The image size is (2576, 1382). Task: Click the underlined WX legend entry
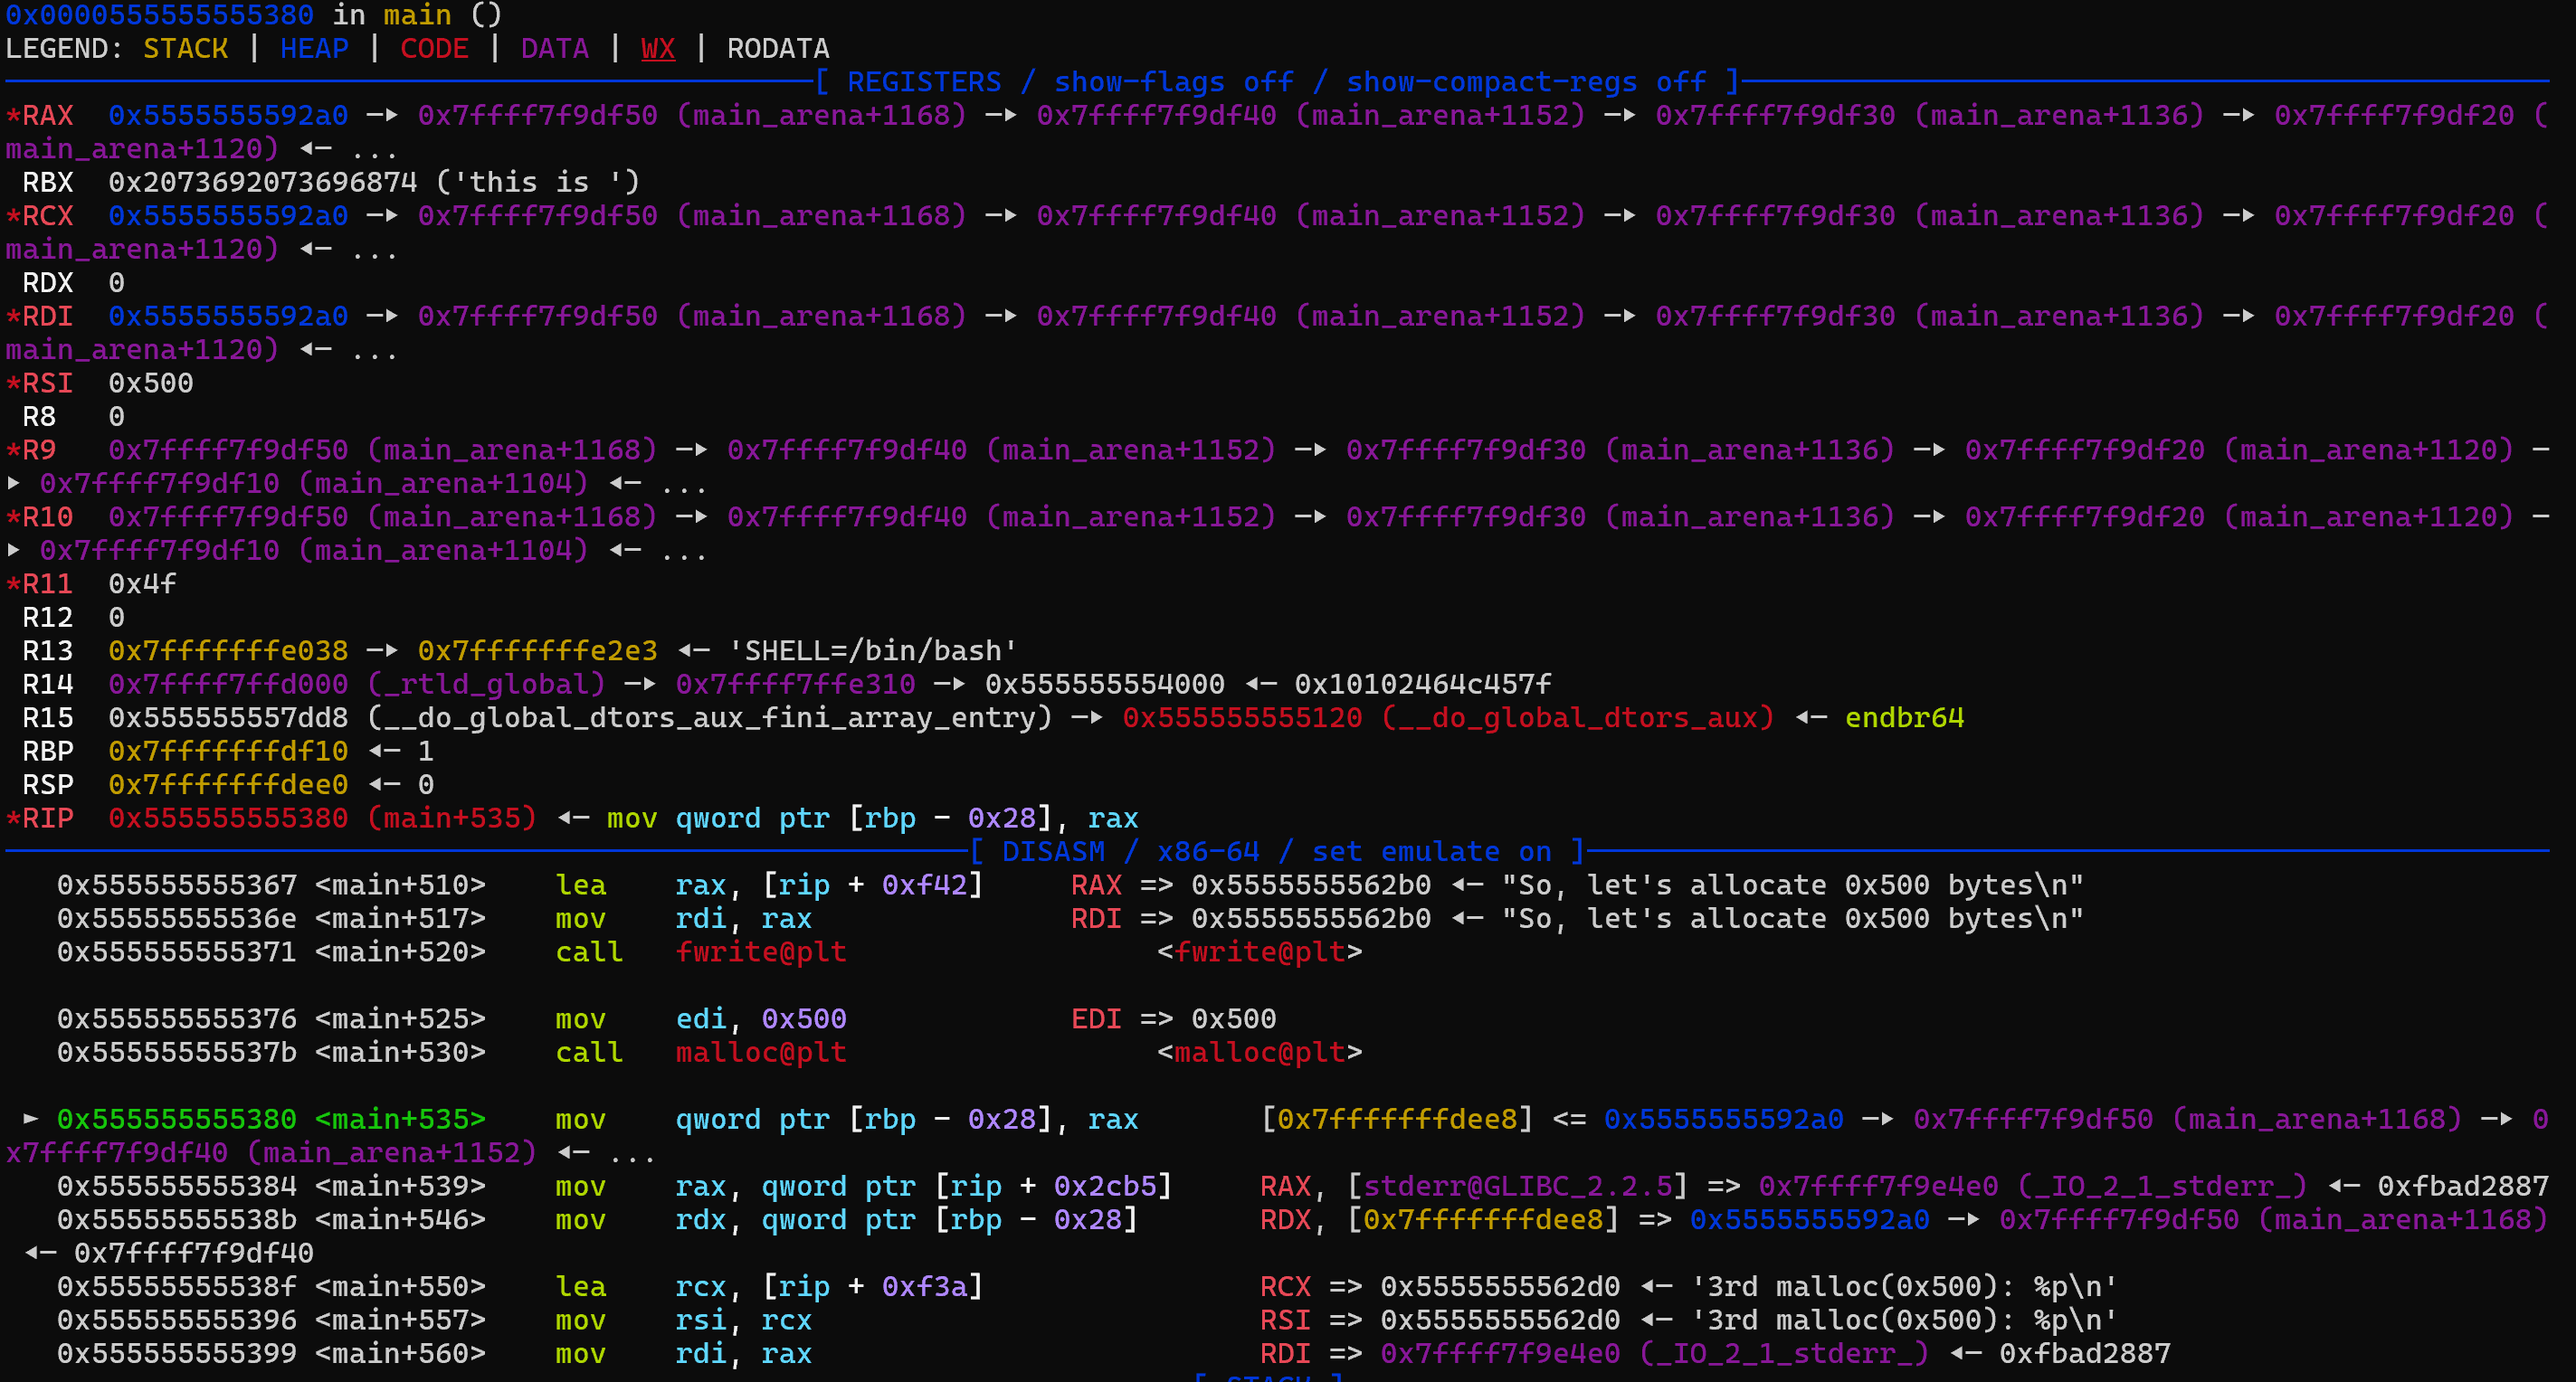pyautogui.click(x=657, y=49)
